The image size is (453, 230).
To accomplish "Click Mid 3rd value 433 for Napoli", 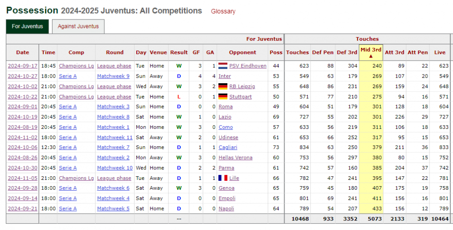I will pos(377,208).
